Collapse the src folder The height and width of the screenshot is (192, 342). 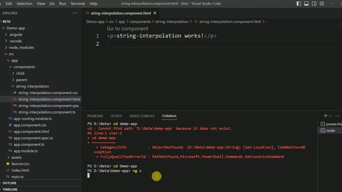click(x=9, y=54)
